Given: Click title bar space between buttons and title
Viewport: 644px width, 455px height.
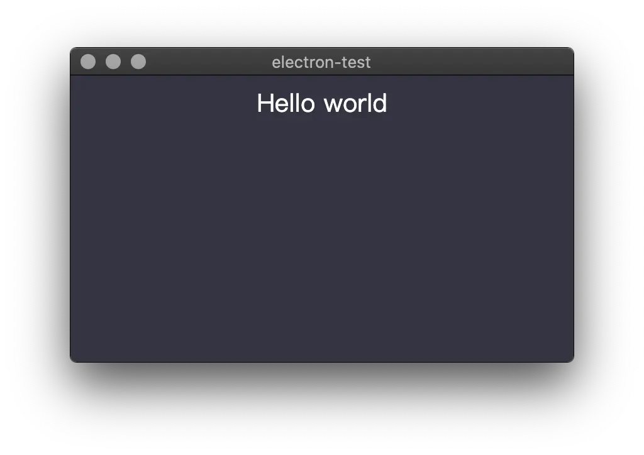Looking at the screenshot, I should point(209,62).
